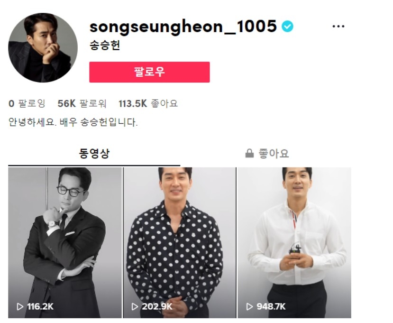The height and width of the screenshot is (323, 393).
Task: Open the black-and-white suit video thumbnail
Action: [65, 243]
